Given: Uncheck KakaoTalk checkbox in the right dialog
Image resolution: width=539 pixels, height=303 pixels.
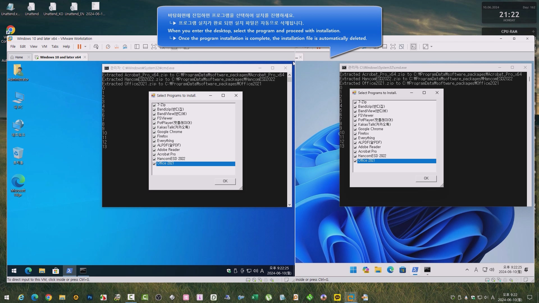Looking at the screenshot, I should coord(355,125).
